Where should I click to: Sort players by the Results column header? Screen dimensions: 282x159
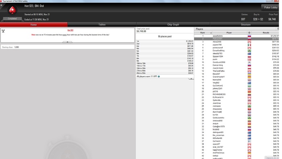(x=265, y=33)
